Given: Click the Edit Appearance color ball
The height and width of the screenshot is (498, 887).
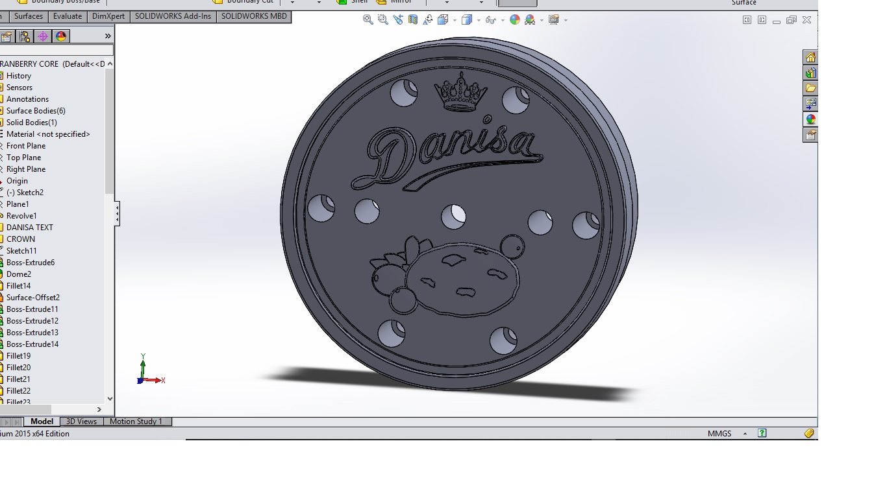Looking at the screenshot, I should [515, 20].
